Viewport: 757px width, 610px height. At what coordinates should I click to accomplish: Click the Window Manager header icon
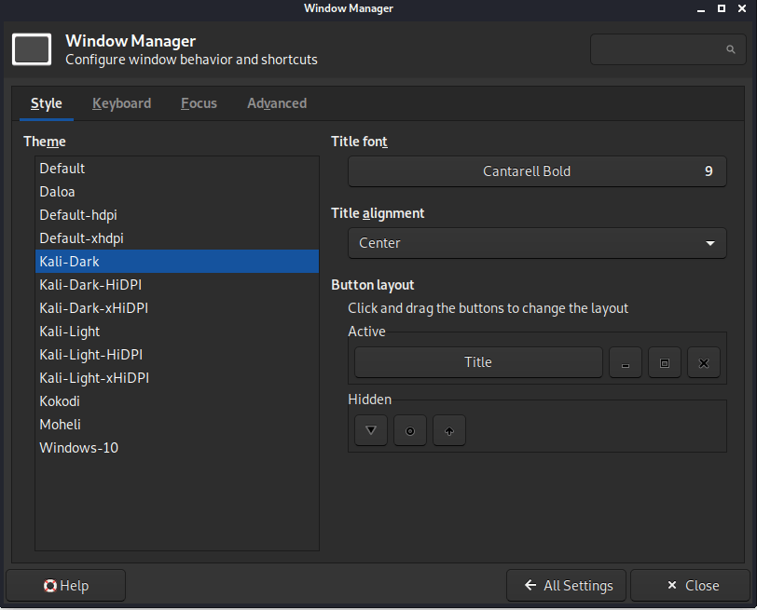click(x=32, y=49)
